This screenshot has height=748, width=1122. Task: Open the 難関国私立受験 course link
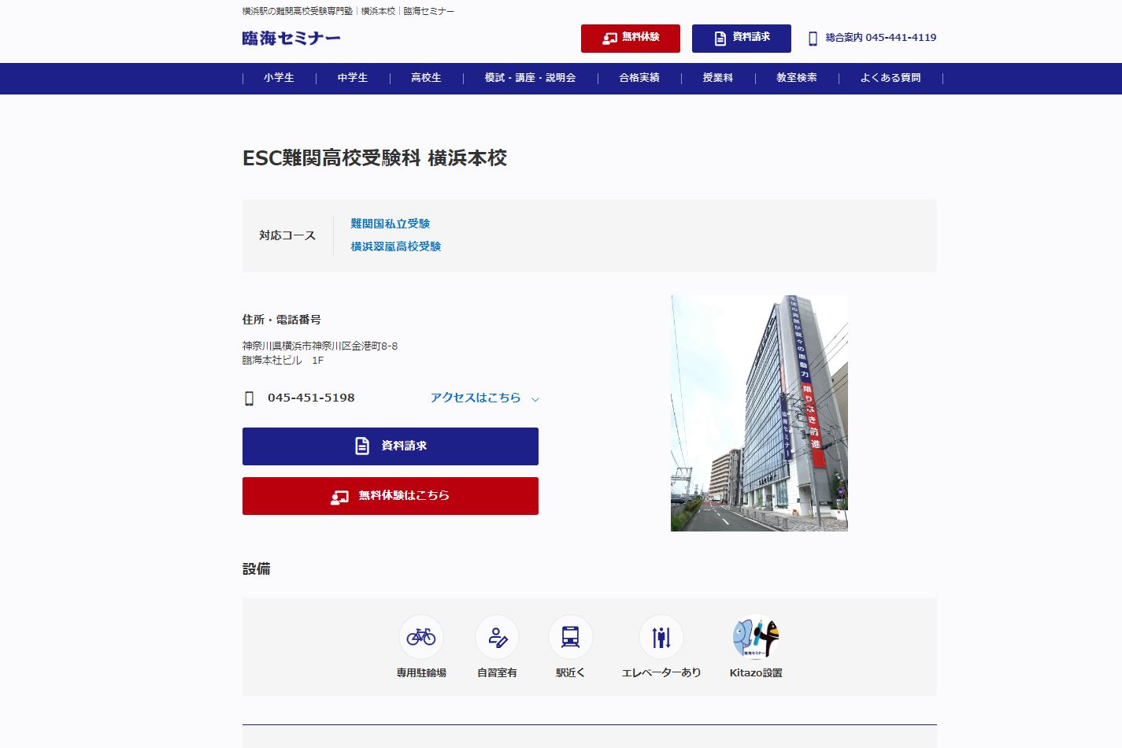click(x=391, y=224)
